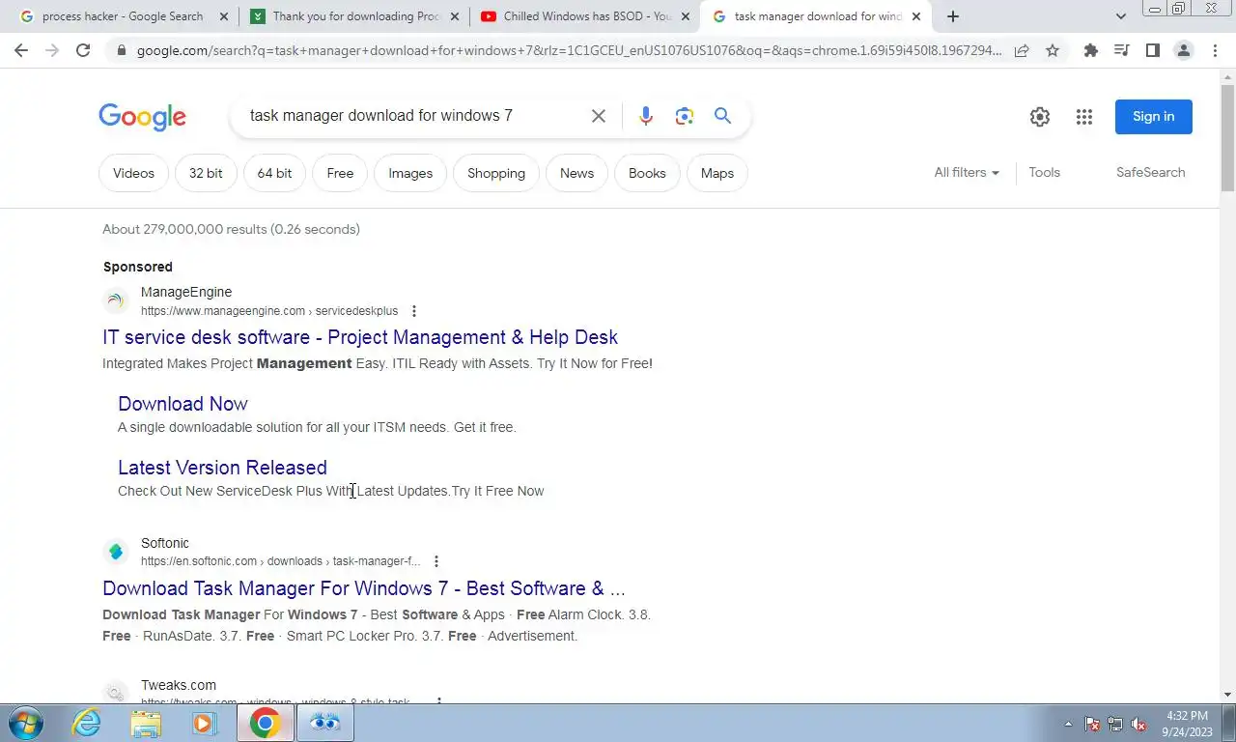Select the 64 bit filter chip
The width and height of the screenshot is (1236, 742).
[x=274, y=173]
